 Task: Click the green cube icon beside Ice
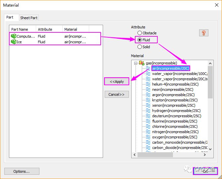coord(14,42)
